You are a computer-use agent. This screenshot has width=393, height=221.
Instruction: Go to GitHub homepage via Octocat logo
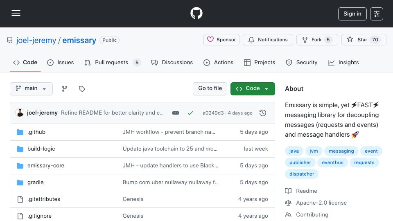point(196,13)
